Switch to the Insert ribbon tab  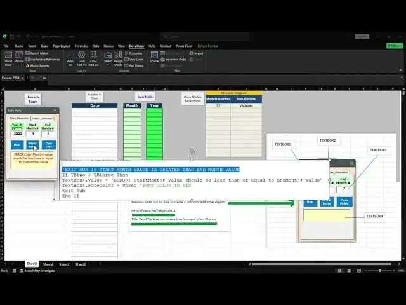pos(32,46)
